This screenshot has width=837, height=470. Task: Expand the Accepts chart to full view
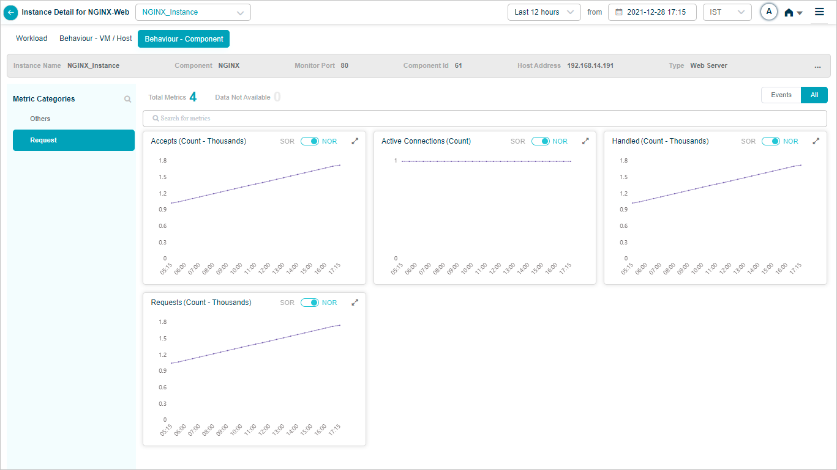[355, 141]
